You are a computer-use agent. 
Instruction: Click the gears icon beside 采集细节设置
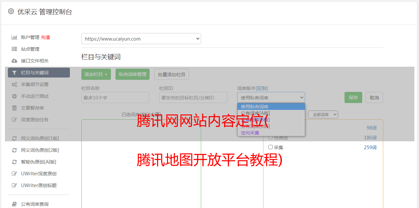tap(14, 84)
